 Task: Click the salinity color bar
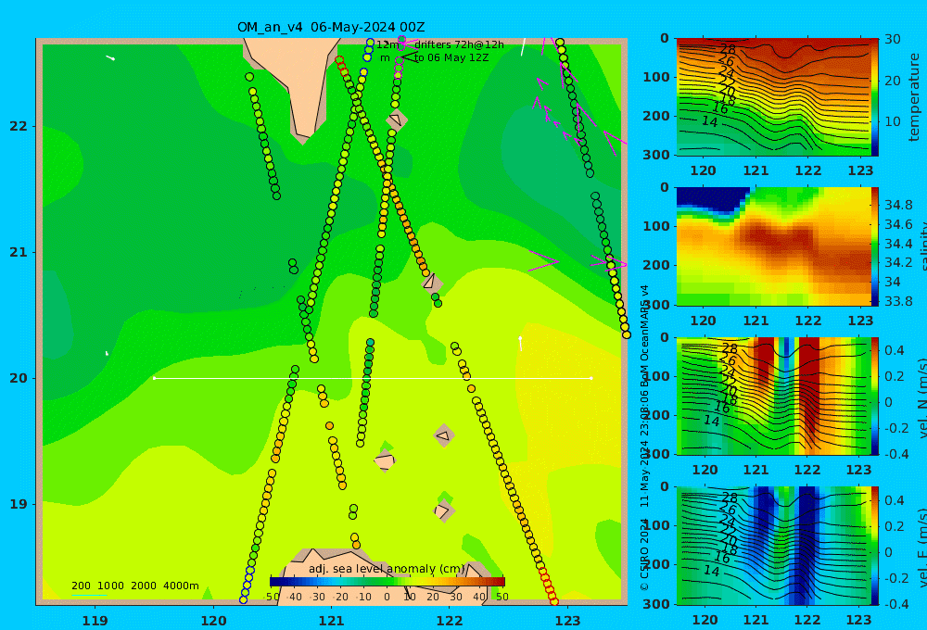[874, 246]
